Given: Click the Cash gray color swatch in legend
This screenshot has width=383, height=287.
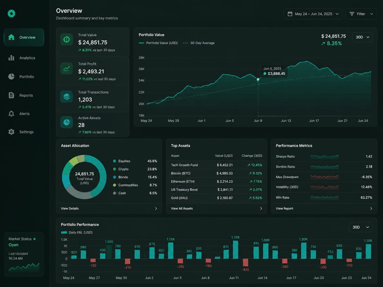Looking at the screenshot, I should pos(115,193).
